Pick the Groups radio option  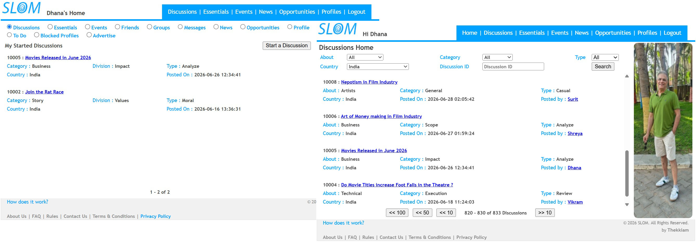(149, 27)
